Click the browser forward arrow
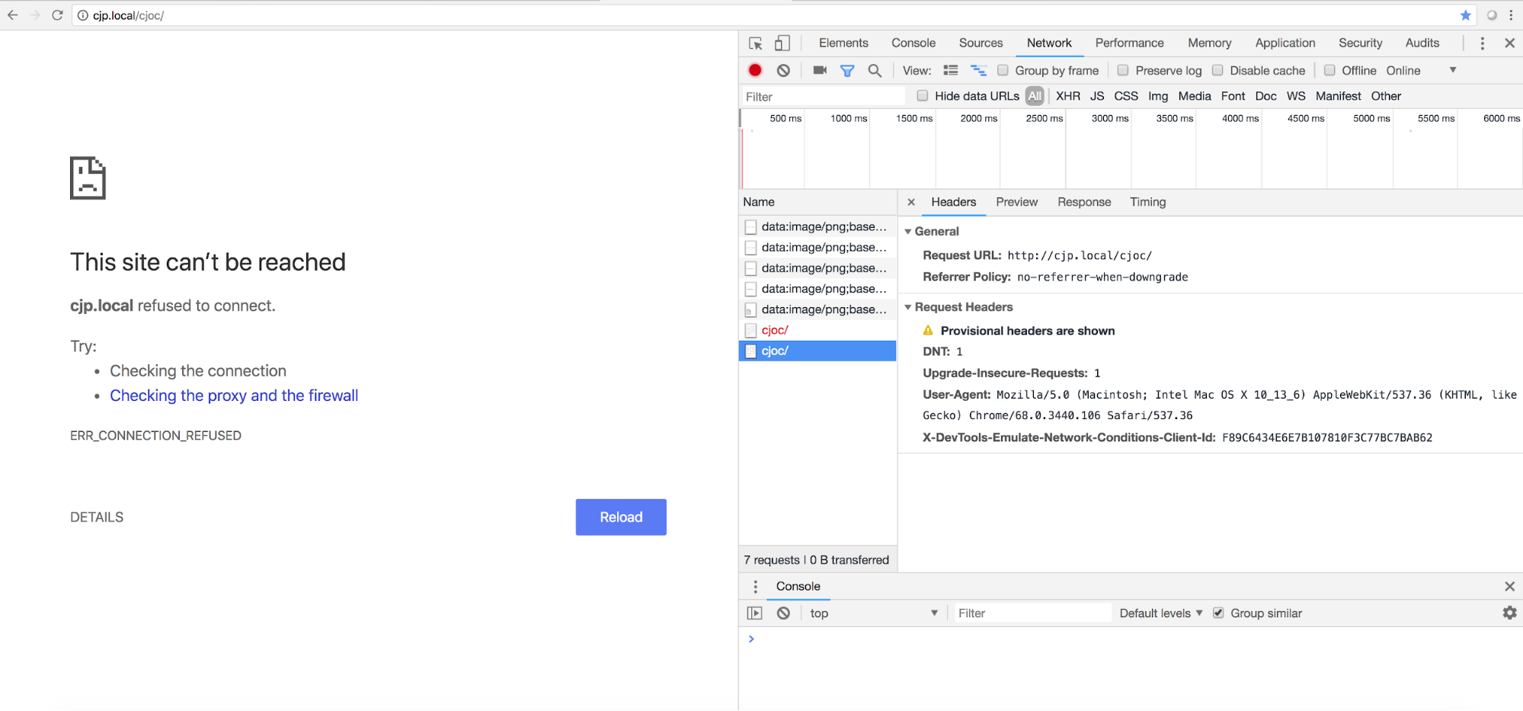 tap(35, 15)
